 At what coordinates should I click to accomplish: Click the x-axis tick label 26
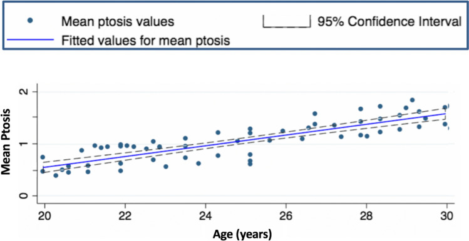pyautogui.click(x=286, y=215)
